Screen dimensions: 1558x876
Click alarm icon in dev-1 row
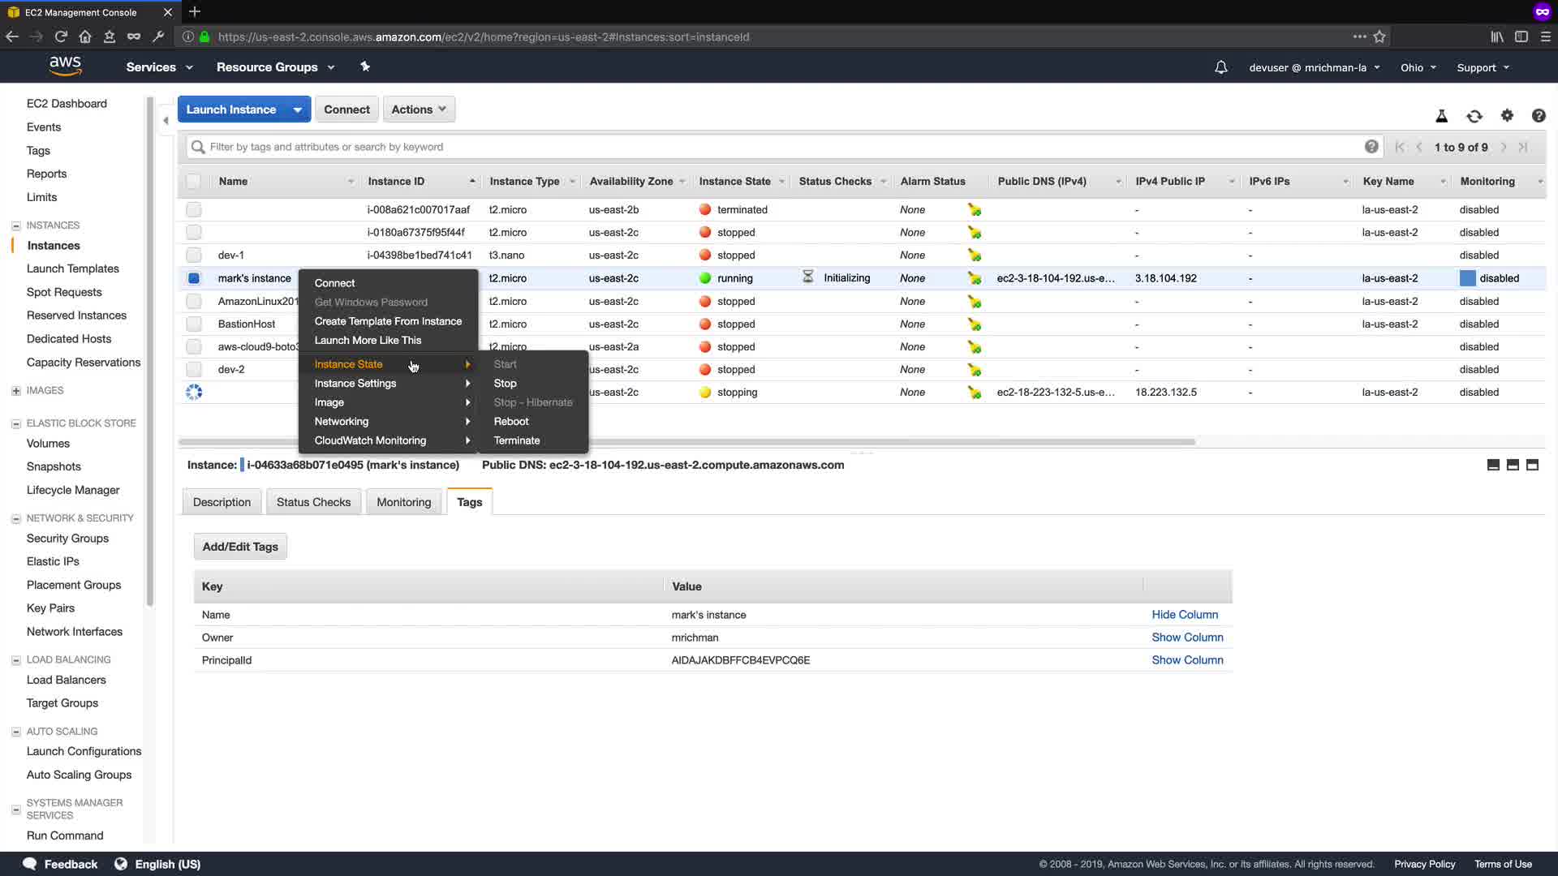[x=974, y=255]
